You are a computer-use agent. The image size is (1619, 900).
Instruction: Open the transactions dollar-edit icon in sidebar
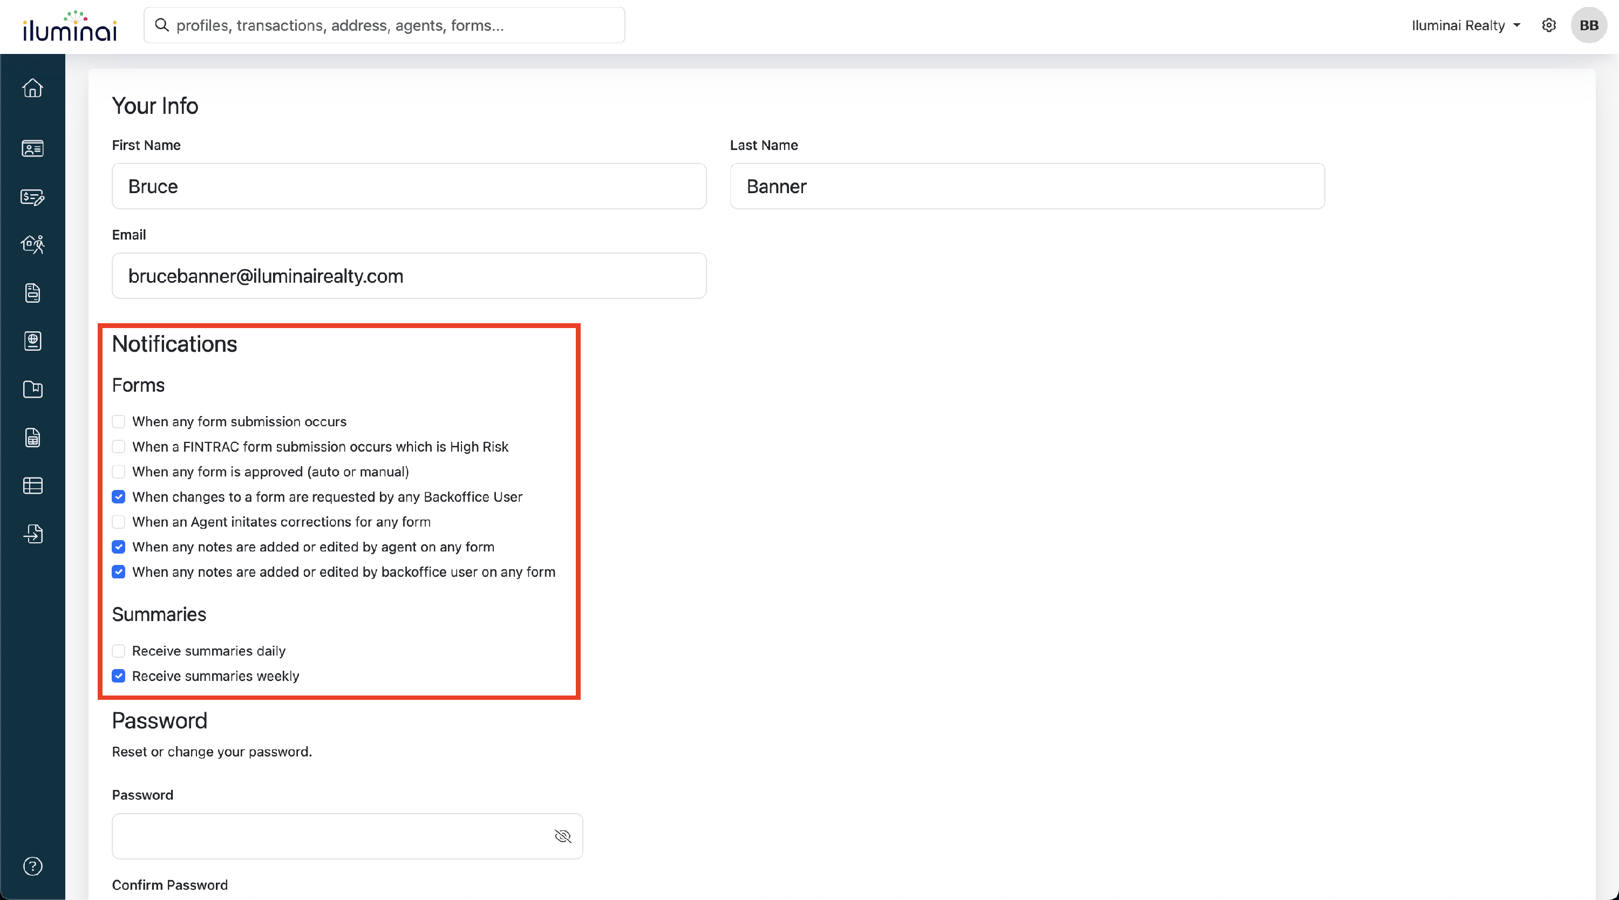pos(33,197)
